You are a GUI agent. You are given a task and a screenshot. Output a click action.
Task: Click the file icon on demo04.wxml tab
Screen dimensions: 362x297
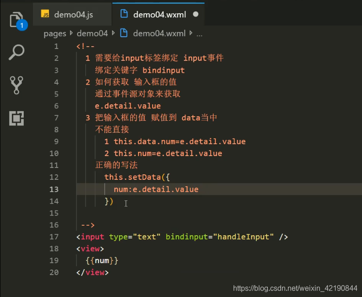click(x=124, y=14)
